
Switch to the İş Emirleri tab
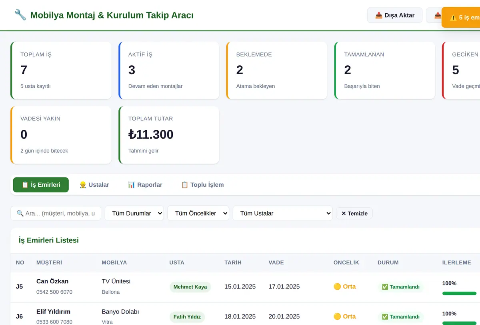point(41,185)
